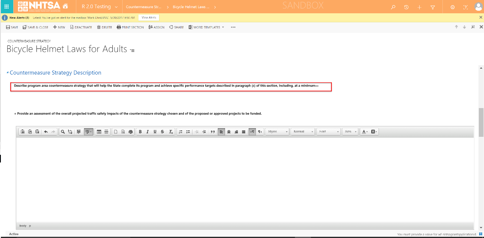The width and height of the screenshot is (484, 238).
Task: Select center alignment
Action: [229, 132]
